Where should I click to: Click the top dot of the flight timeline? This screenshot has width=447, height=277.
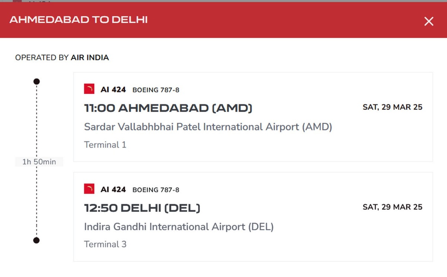[37, 82]
